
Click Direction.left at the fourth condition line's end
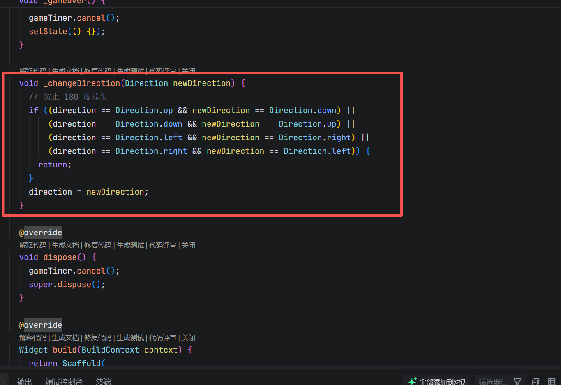click(x=317, y=151)
